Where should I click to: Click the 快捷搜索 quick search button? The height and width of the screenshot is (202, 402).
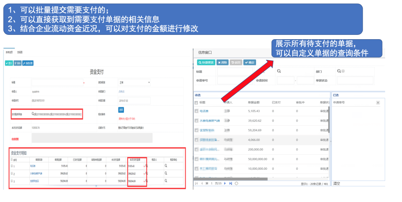(205, 62)
